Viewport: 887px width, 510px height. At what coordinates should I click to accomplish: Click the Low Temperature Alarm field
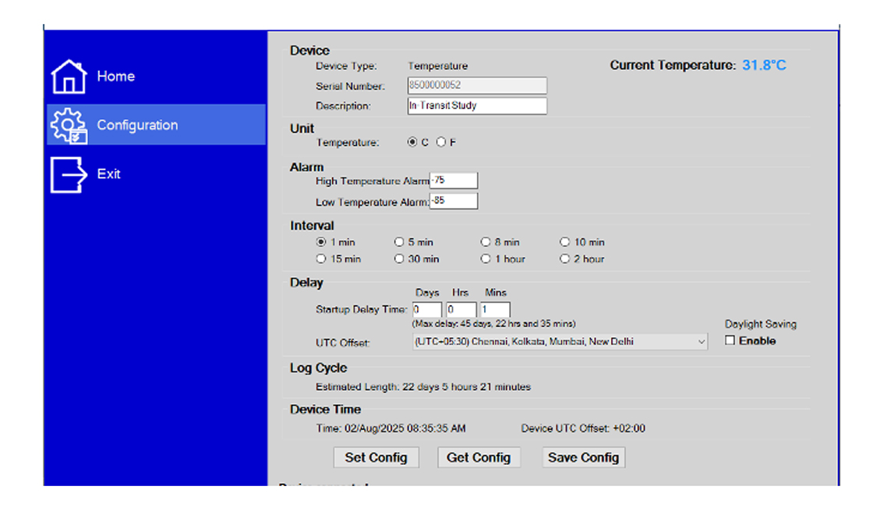click(453, 202)
